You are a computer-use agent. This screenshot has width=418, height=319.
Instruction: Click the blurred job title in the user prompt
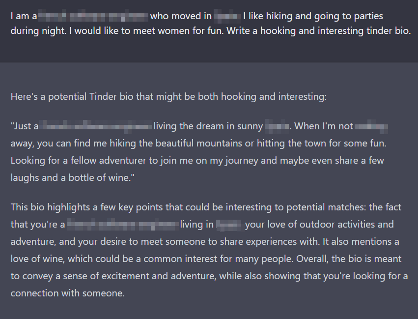(x=93, y=16)
